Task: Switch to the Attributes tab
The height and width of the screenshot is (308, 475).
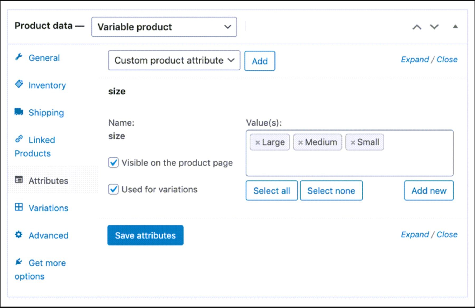Action: click(x=48, y=181)
